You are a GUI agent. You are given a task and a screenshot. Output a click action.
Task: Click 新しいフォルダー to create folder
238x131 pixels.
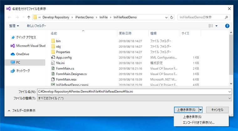(36, 26)
